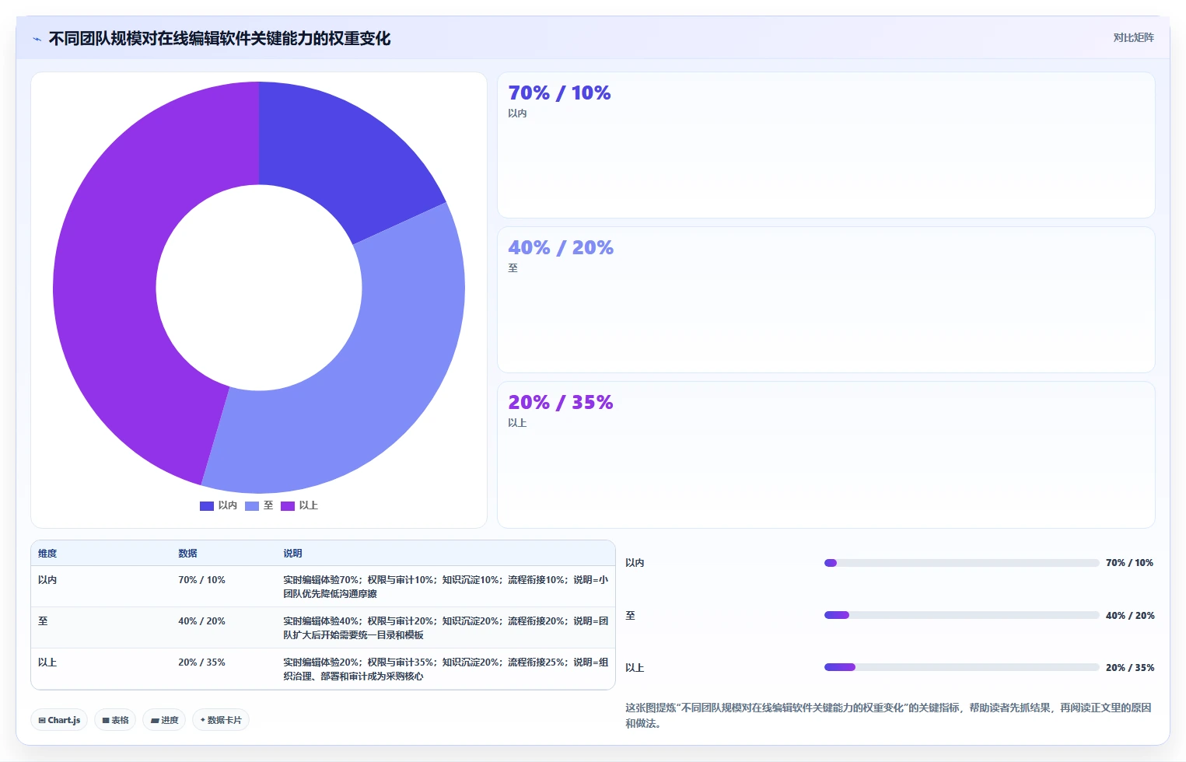Click the 以上 progress row label
Screen dimensions: 1186x762
coord(635,668)
